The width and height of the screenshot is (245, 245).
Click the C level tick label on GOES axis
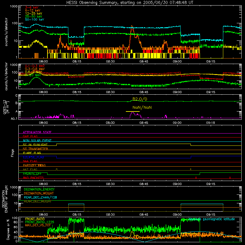[17, 95]
